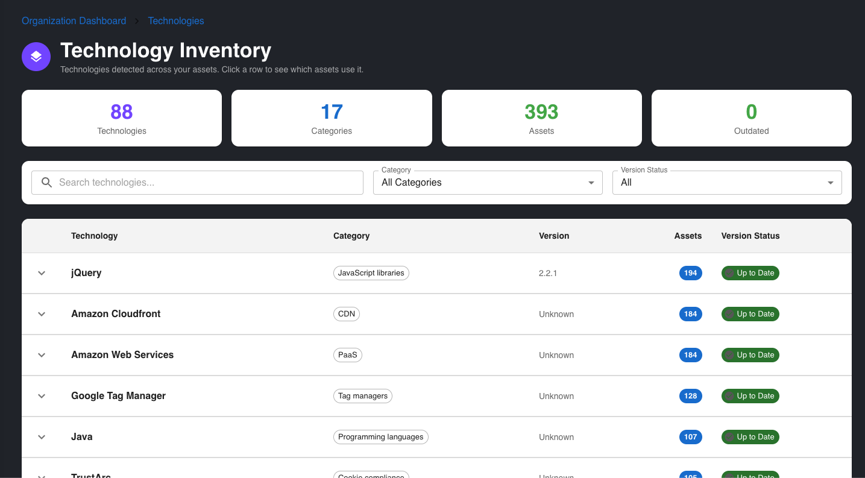Expand the Amazon Cloudfront row
This screenshot has height=478, width=865.
(x=42, y=314)
